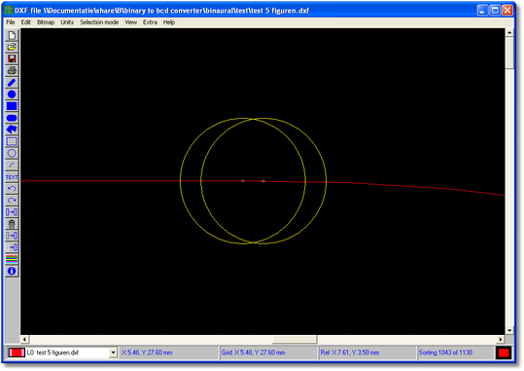The height and width of the screenshot is (371, 524).
Task: Open the File menu
Action: [11, 22]
